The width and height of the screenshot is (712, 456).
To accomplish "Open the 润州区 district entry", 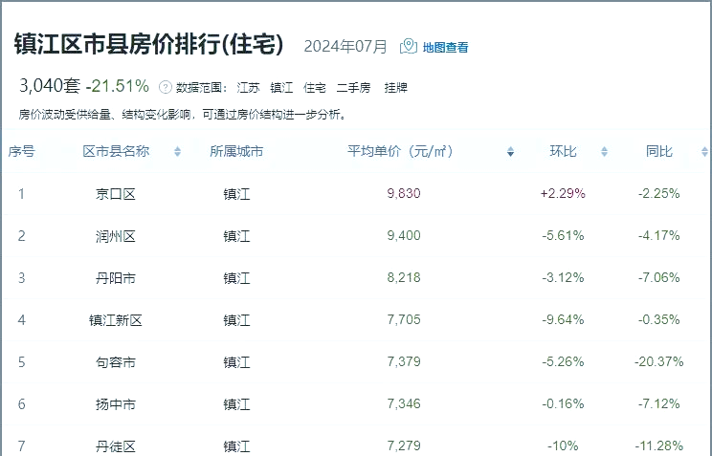I will (x=116, y=236).
